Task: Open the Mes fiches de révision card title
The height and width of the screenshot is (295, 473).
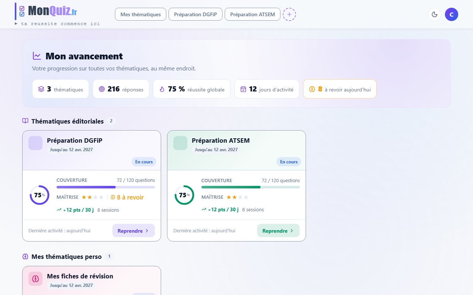Action: coord(80,276)
